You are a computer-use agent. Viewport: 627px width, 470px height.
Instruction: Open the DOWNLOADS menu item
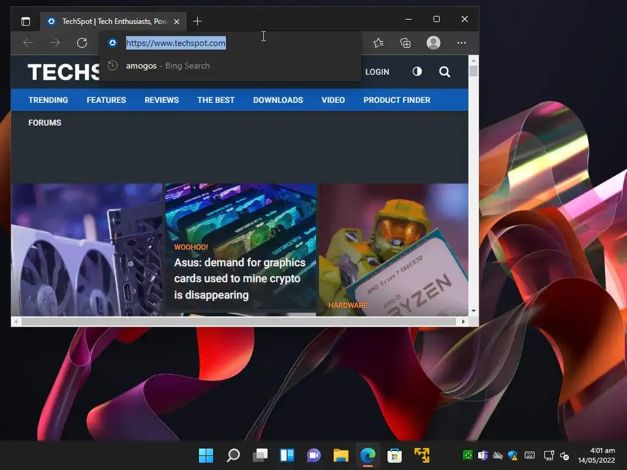pyautogui.click(x=278, y=100)
